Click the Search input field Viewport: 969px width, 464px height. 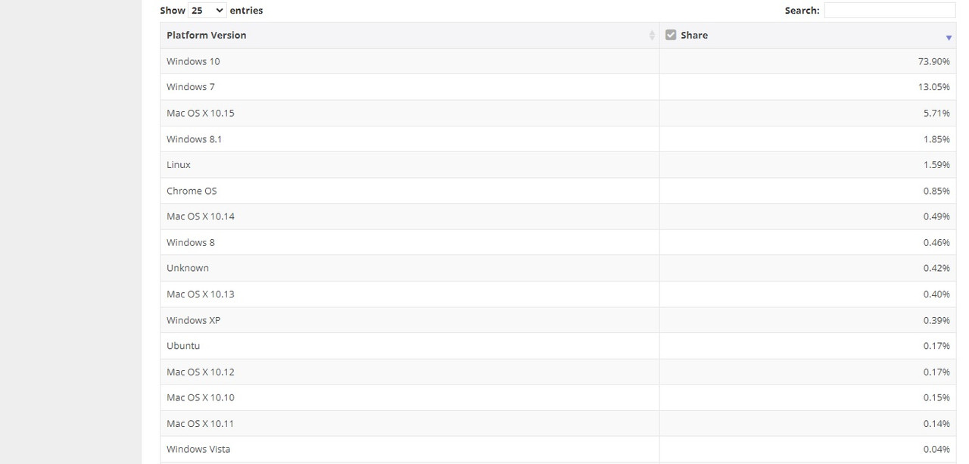tap(890, 11)
